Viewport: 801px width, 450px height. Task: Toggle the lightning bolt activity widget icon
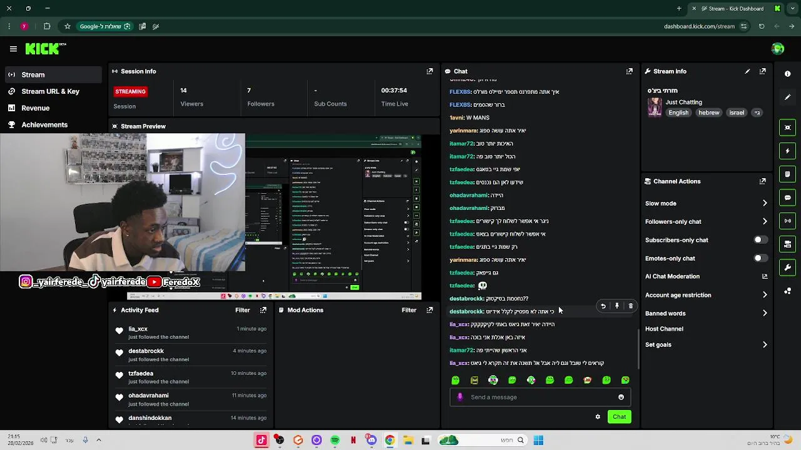click(x=788, y=151)
